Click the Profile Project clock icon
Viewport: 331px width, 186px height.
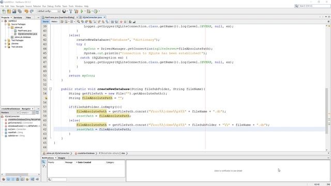tap(96, 11)
